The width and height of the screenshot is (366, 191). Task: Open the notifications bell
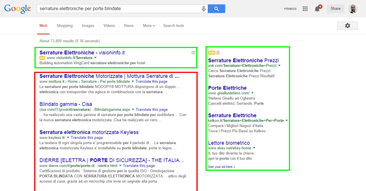click(x=317, y=9)
